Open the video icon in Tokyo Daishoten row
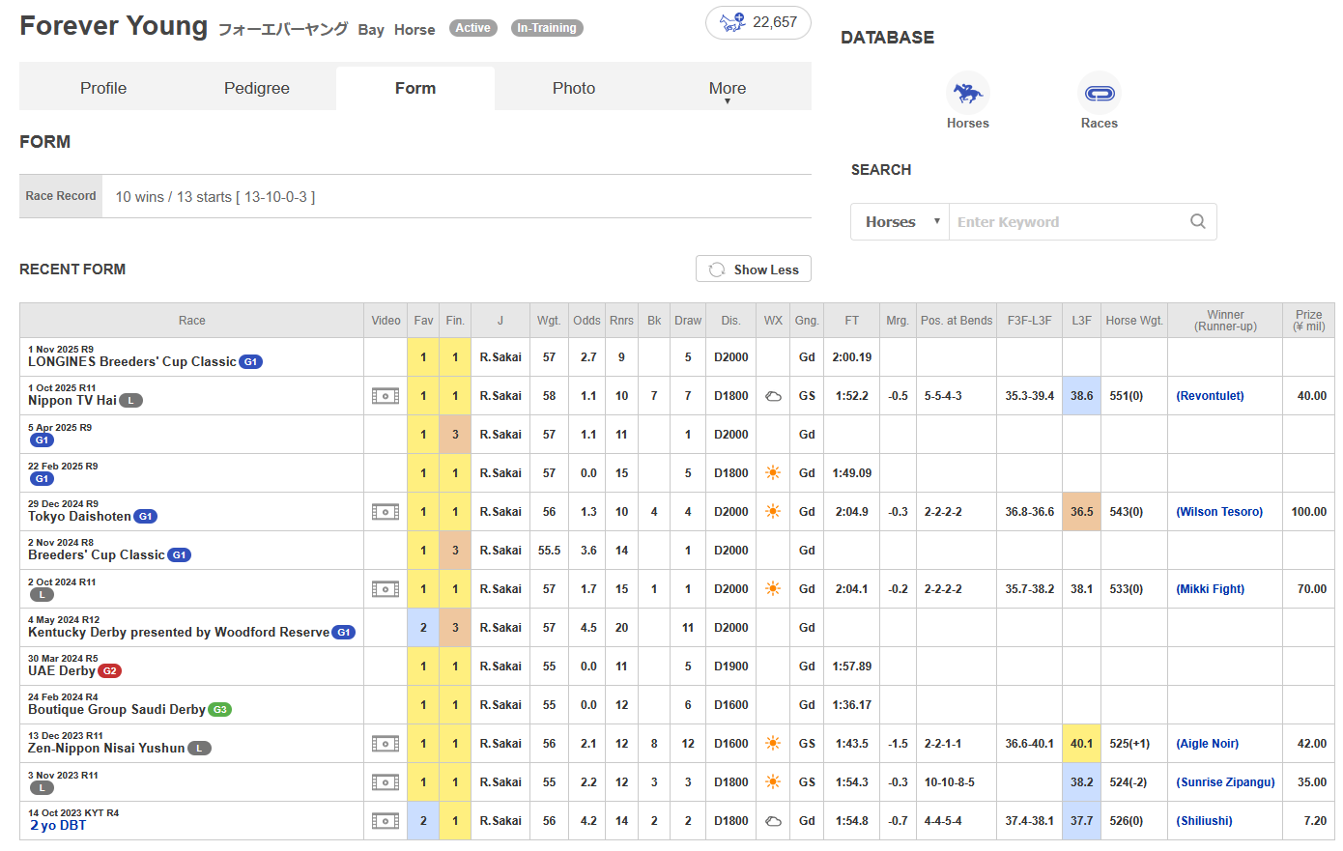This screenshot has height=851, width=1343. point(386,512)
